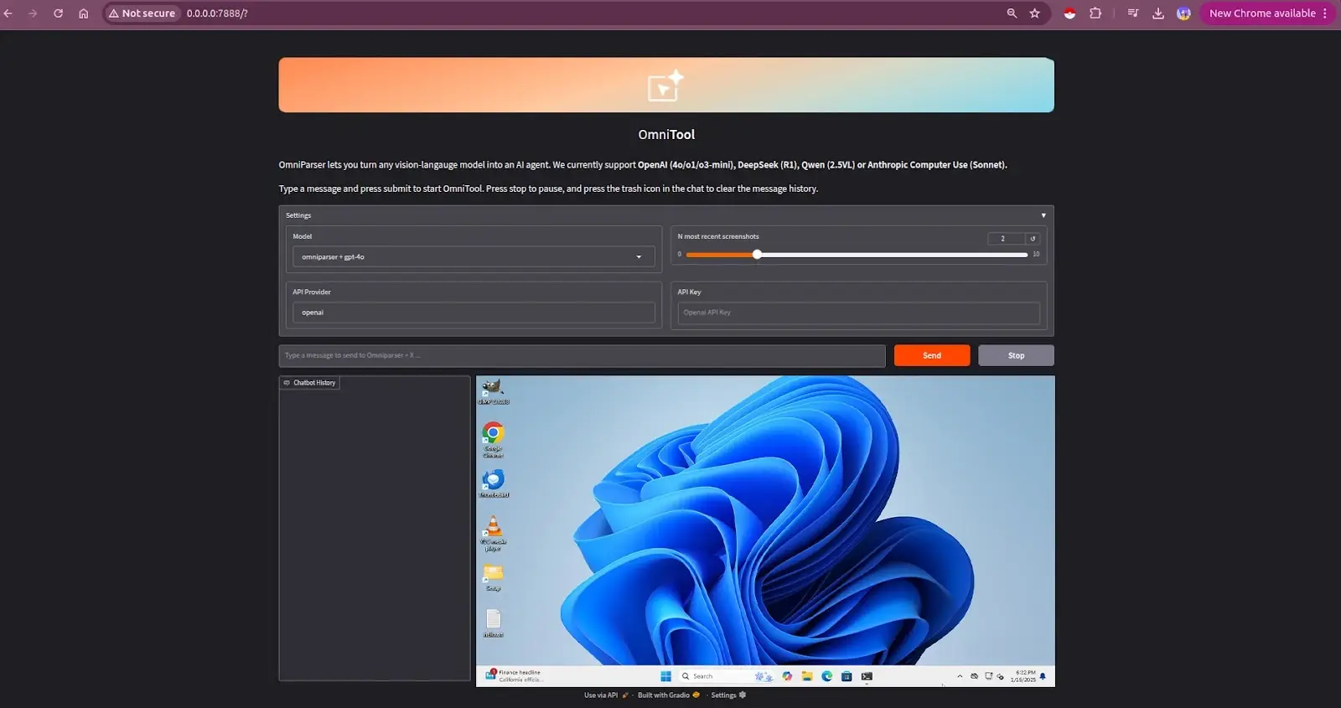1341x708 pixels.
Task: Open File Explorer in the taskbar
Action: click(x=807, y=676)
